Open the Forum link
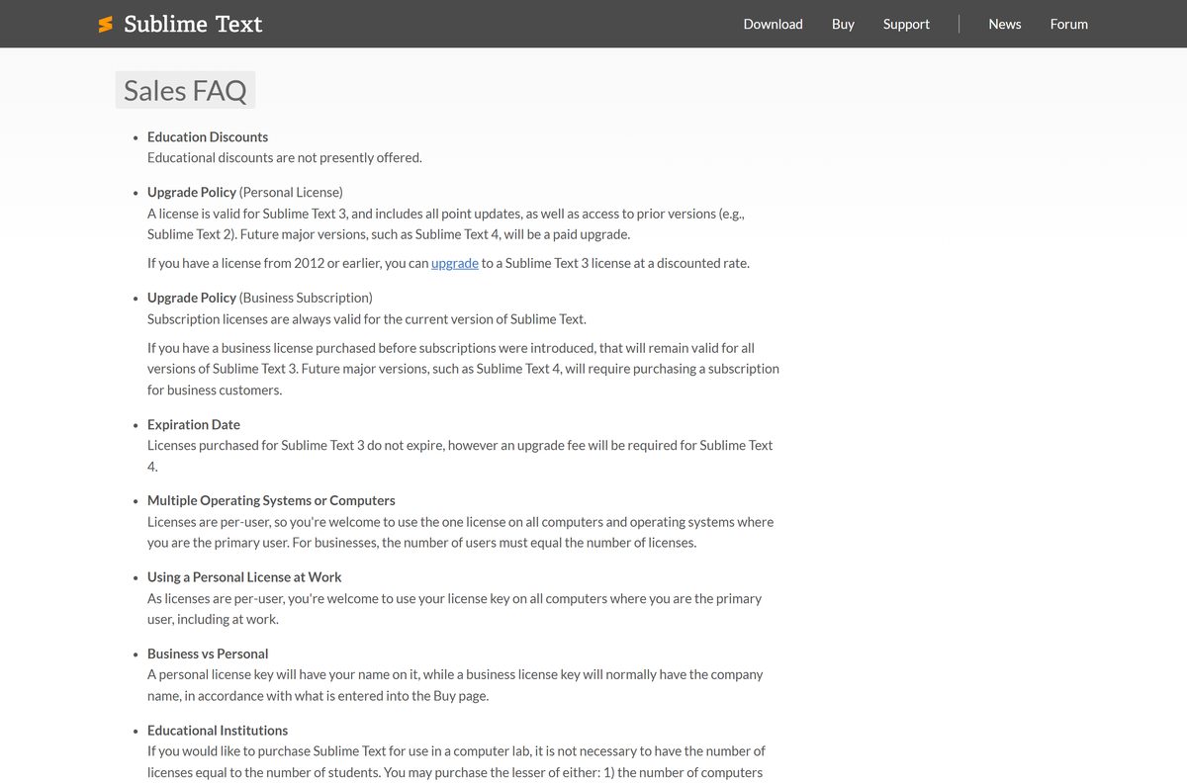This screenshot has height=783, width=1187. tap(1068, 24)
